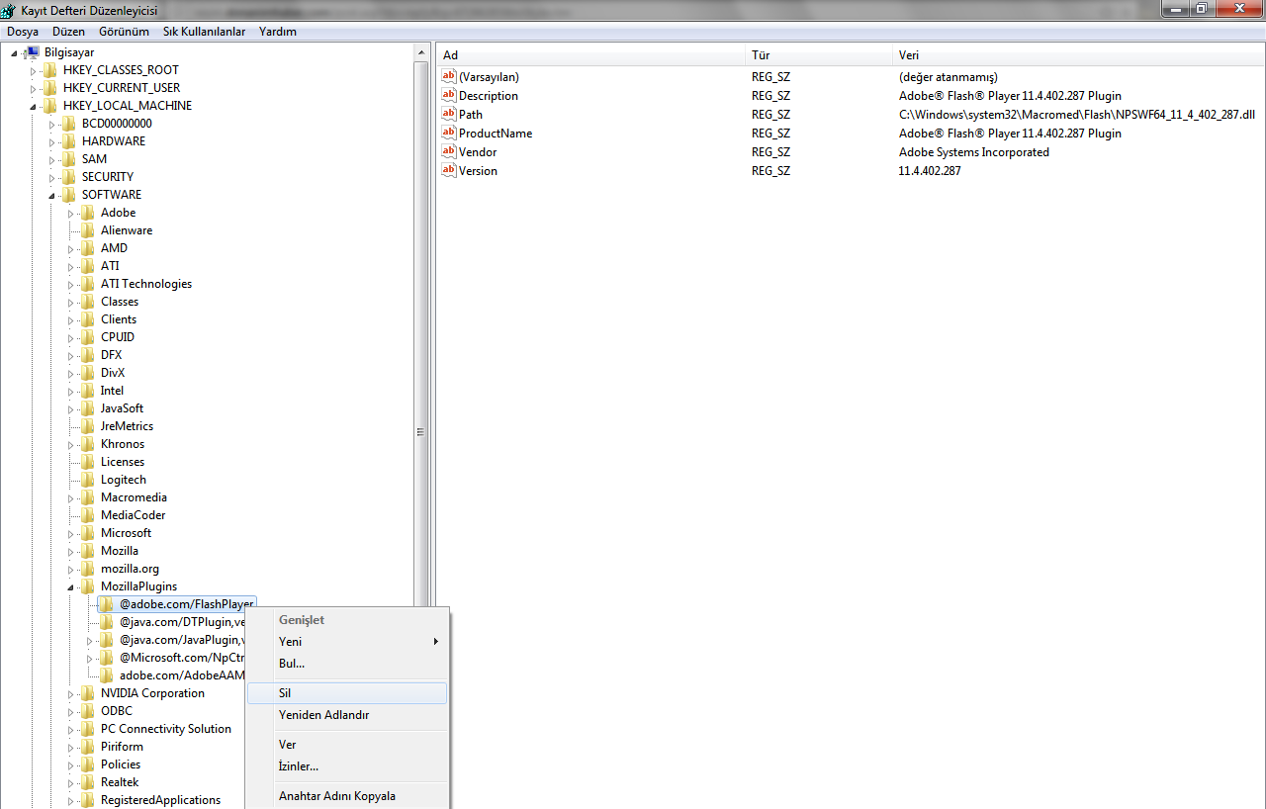Select the mozilla.org key

coord(130,569)
